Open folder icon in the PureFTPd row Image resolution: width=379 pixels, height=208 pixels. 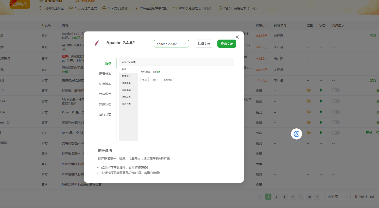(x=309, y=112)
